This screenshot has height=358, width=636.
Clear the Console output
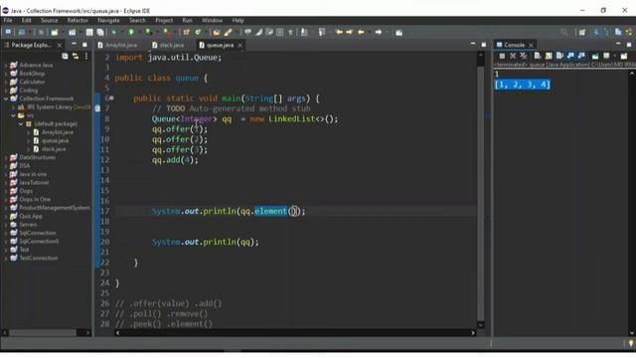click(537, 56)
